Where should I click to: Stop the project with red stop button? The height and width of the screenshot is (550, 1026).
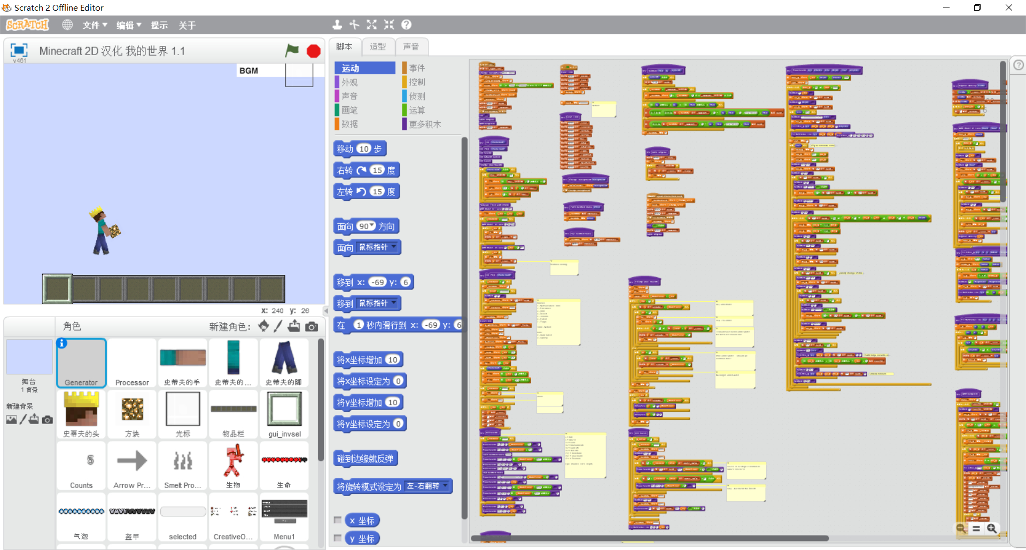coord(314,51)
